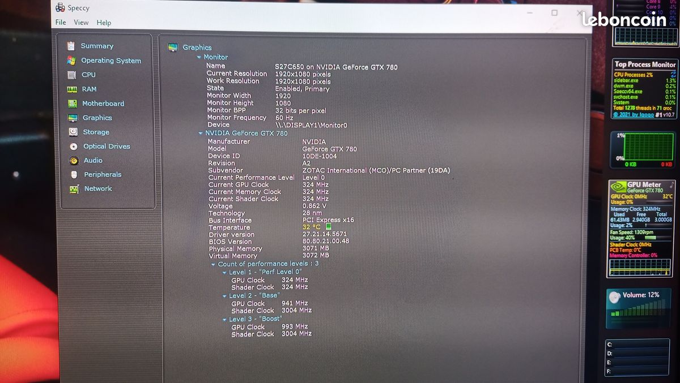Click the green temperature indicator icon
The image size is (680, 383).
point(329,227)
